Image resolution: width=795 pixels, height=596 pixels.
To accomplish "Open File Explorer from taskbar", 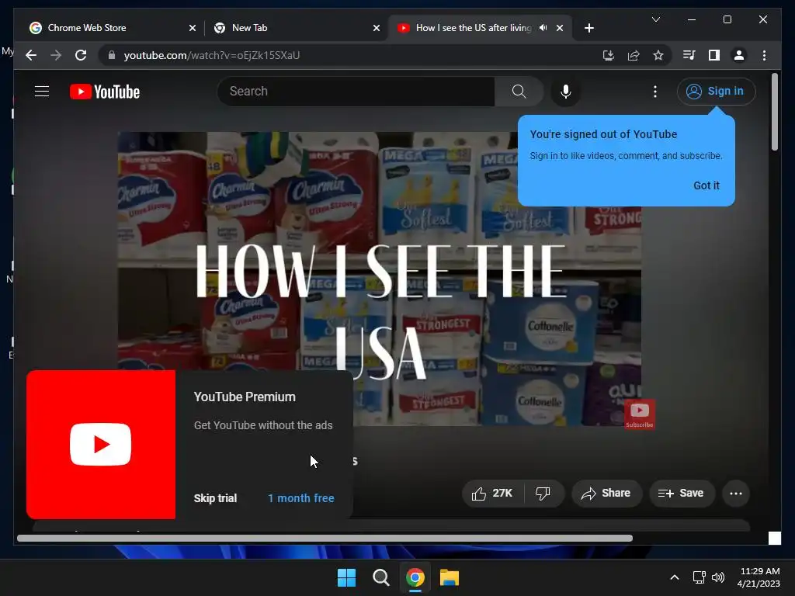I will pos(450,577).
